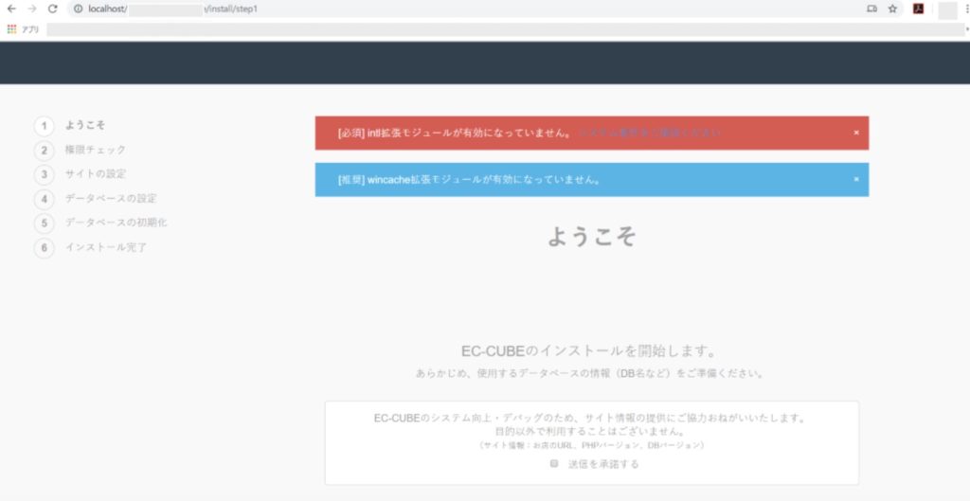Open the アプリ apps shortcut
Viewport: 970px width, 501px height.
(x=23, y=29)
